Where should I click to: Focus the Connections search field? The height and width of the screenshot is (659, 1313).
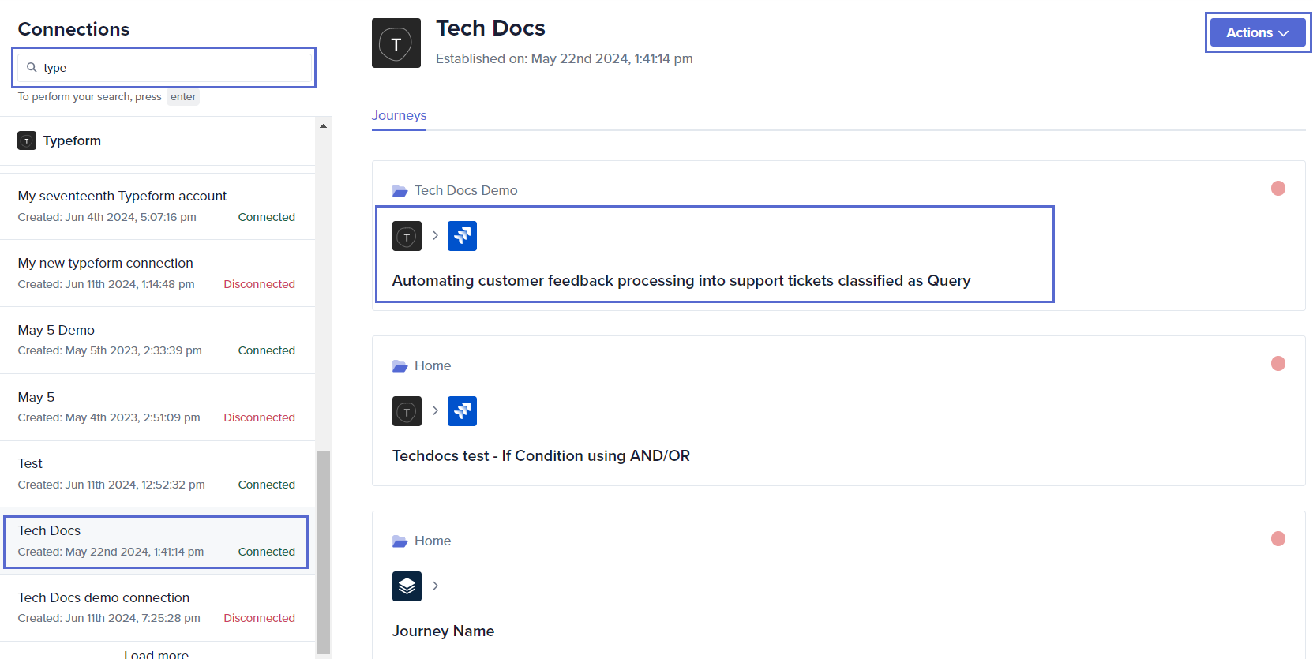pos(164,68)
